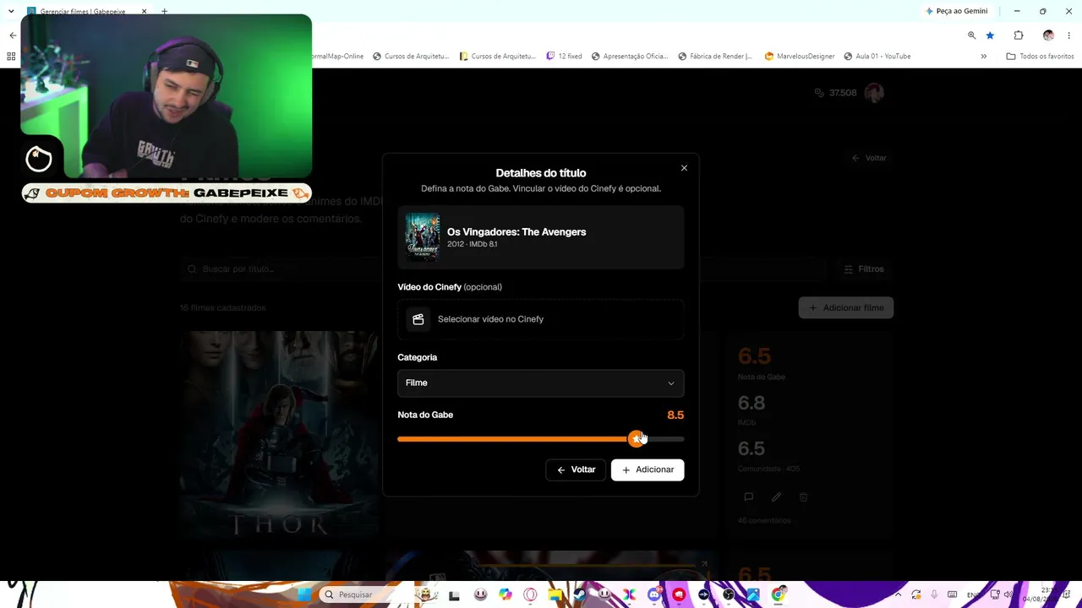The image size is (1082, 608).
Task: Focus the Buscar por título search field
Action: point(503,269)
